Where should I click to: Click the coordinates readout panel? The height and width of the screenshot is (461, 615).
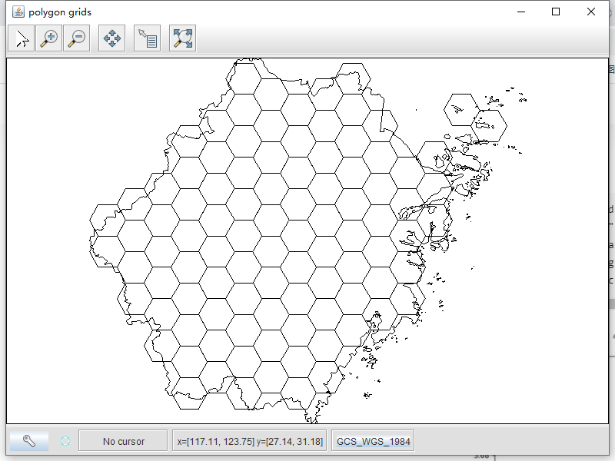coord(248,440)
